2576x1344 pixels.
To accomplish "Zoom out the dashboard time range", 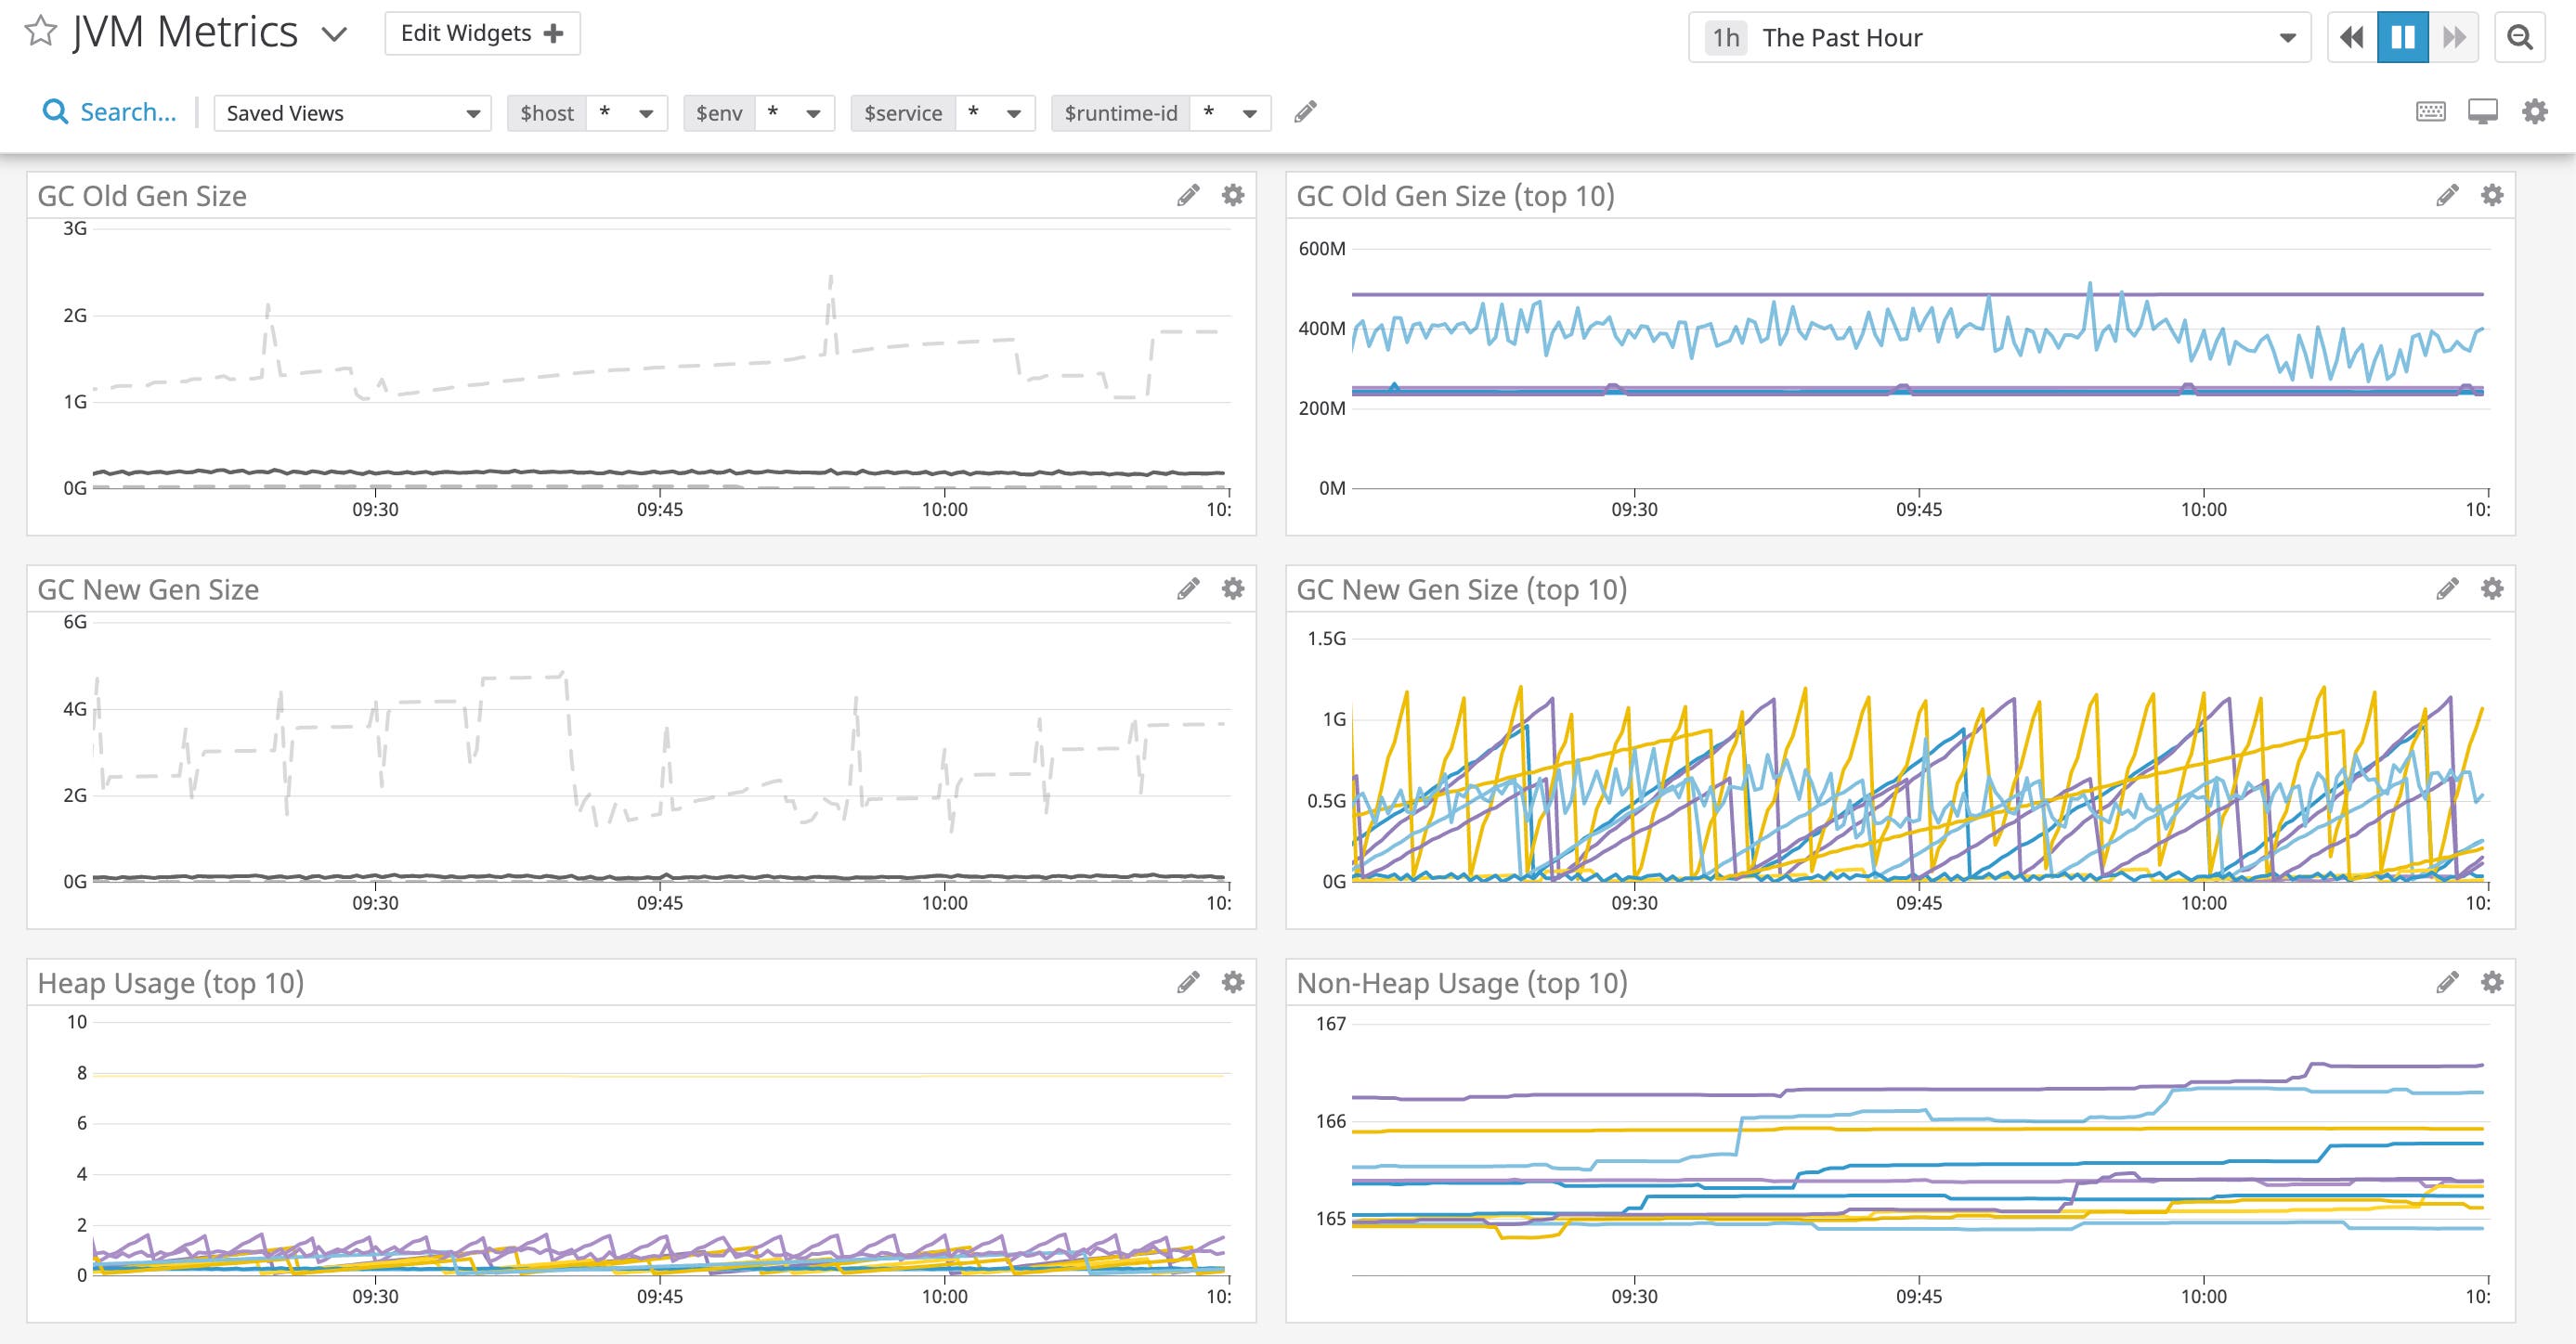I will point(2521,36).
